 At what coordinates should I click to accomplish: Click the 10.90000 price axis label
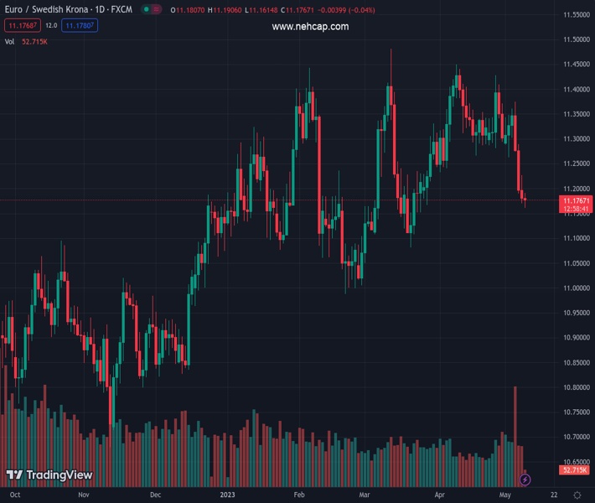click(x=577, y=337)
